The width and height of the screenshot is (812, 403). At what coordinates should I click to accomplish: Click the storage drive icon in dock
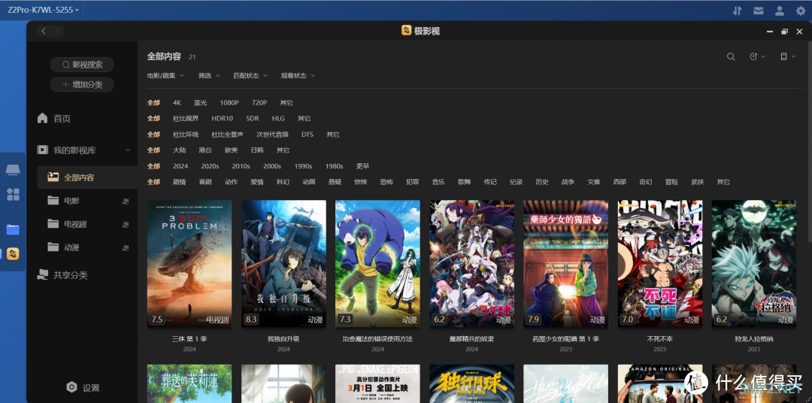pos(13,170)
